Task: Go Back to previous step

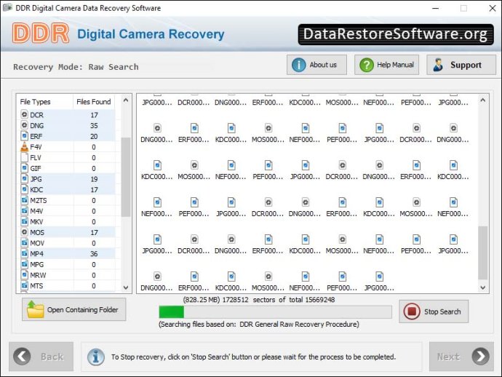Action: pyautogui.click(x=41, y=357)
